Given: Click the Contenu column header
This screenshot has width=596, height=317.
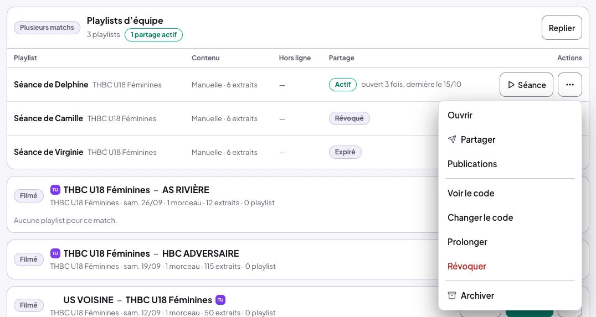Looking at the screenshot, I should click(205, 58).
